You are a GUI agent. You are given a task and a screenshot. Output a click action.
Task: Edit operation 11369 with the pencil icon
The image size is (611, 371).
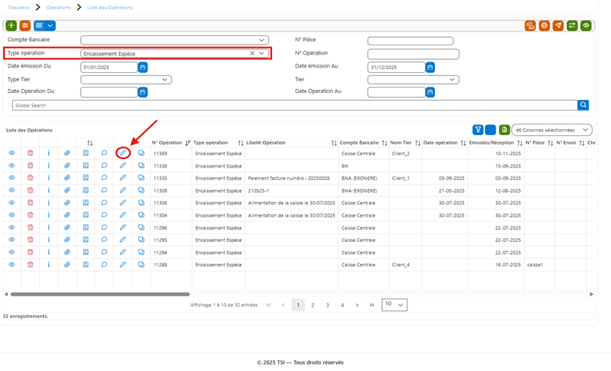(x=123, y=154)
